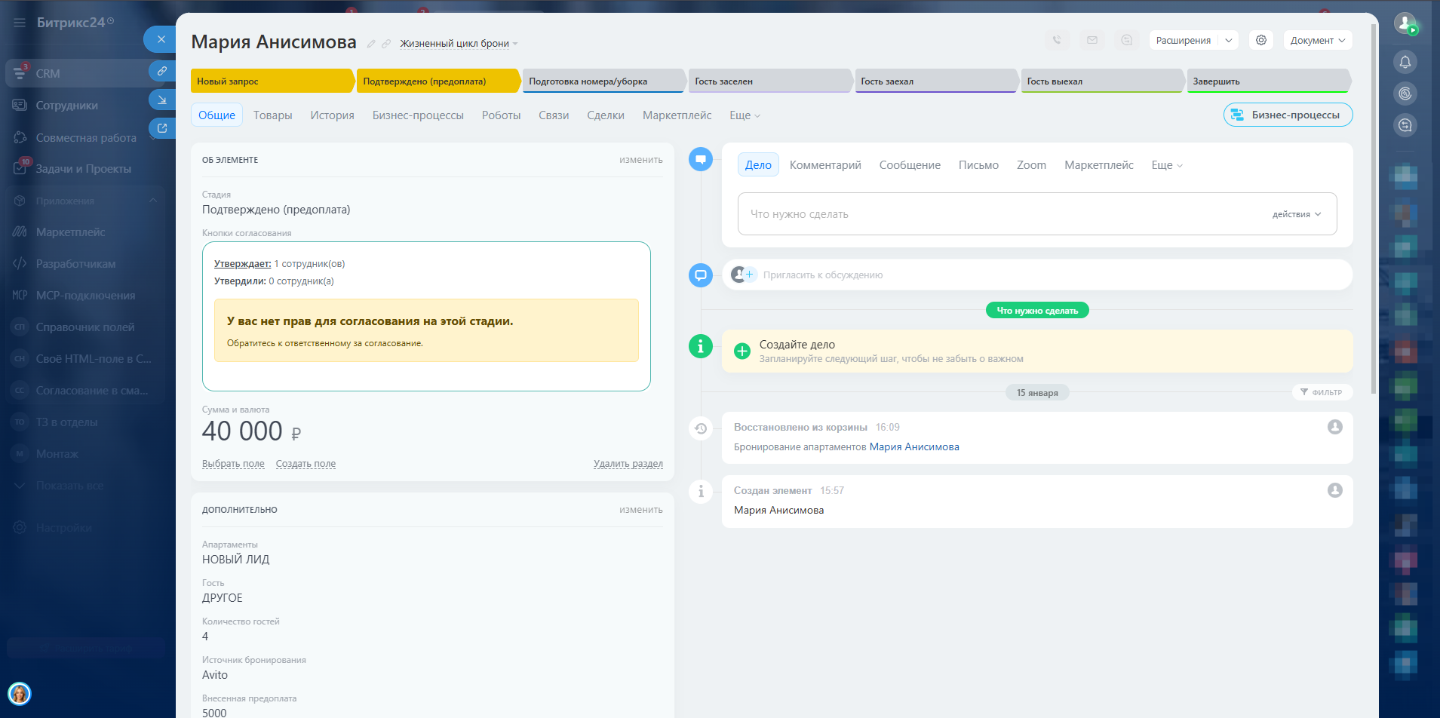
Task: Set stage to Гость заселен in progress bar
Action: [x=769, y=81]
